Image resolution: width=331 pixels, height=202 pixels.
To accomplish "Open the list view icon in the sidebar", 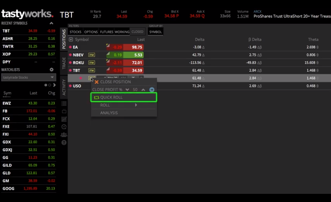I will [64, 104].
